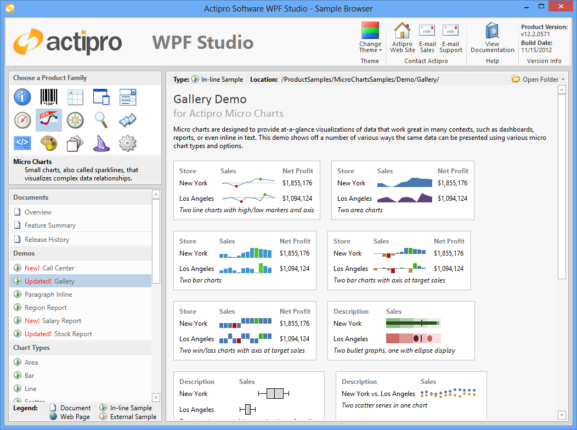Open the Change Theme dropdown

tap(370, 37)
